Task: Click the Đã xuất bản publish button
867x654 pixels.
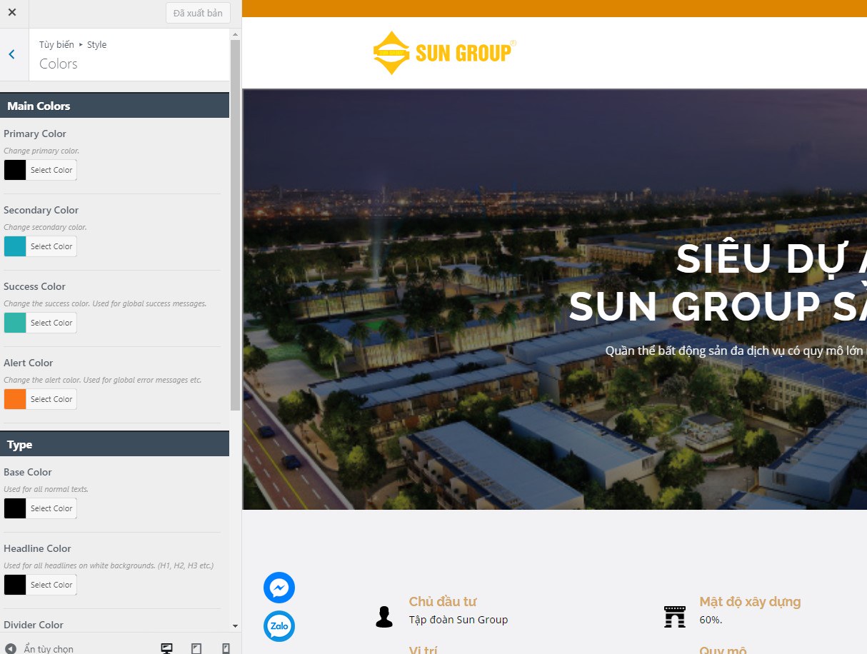Action: 198,13
